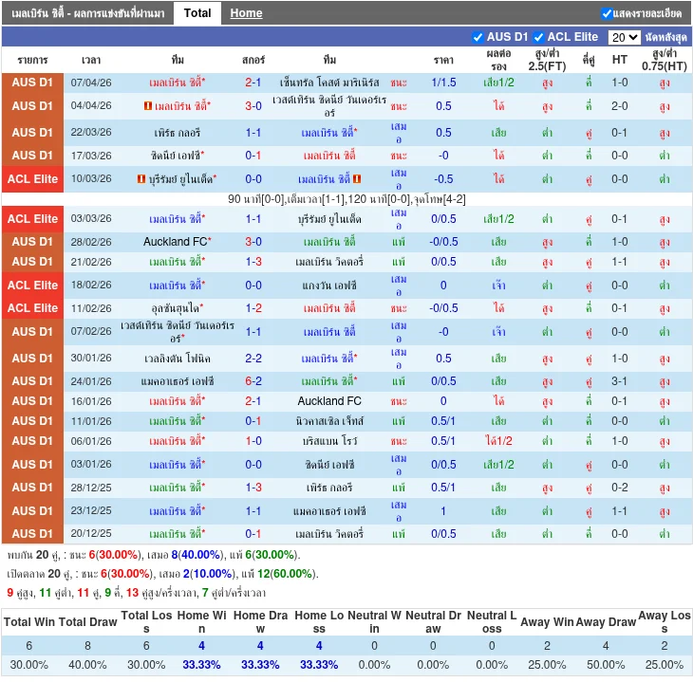Viewport: 693px width, 682px height.
Task: Click the AUS D1 badge for 20/12/25 match
Action: pos(32,533)
